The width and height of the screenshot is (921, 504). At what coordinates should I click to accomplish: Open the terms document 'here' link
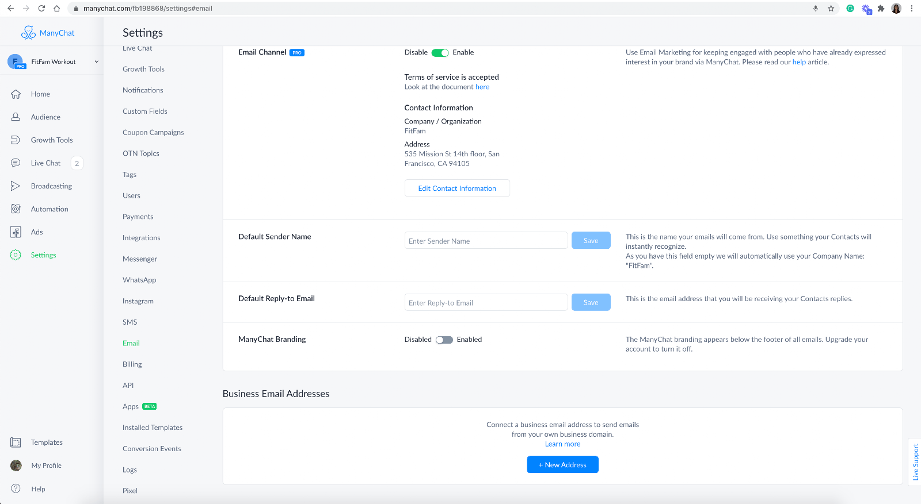pos(482,87)
